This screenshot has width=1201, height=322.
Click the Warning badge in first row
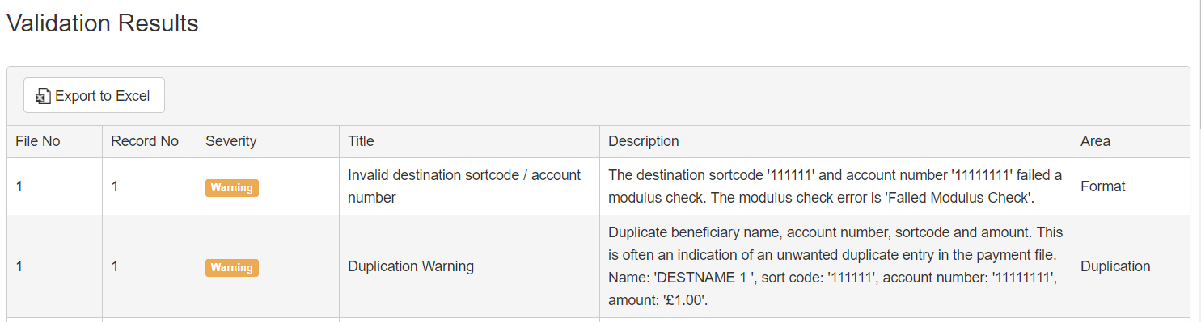click(x=232, y=188)
